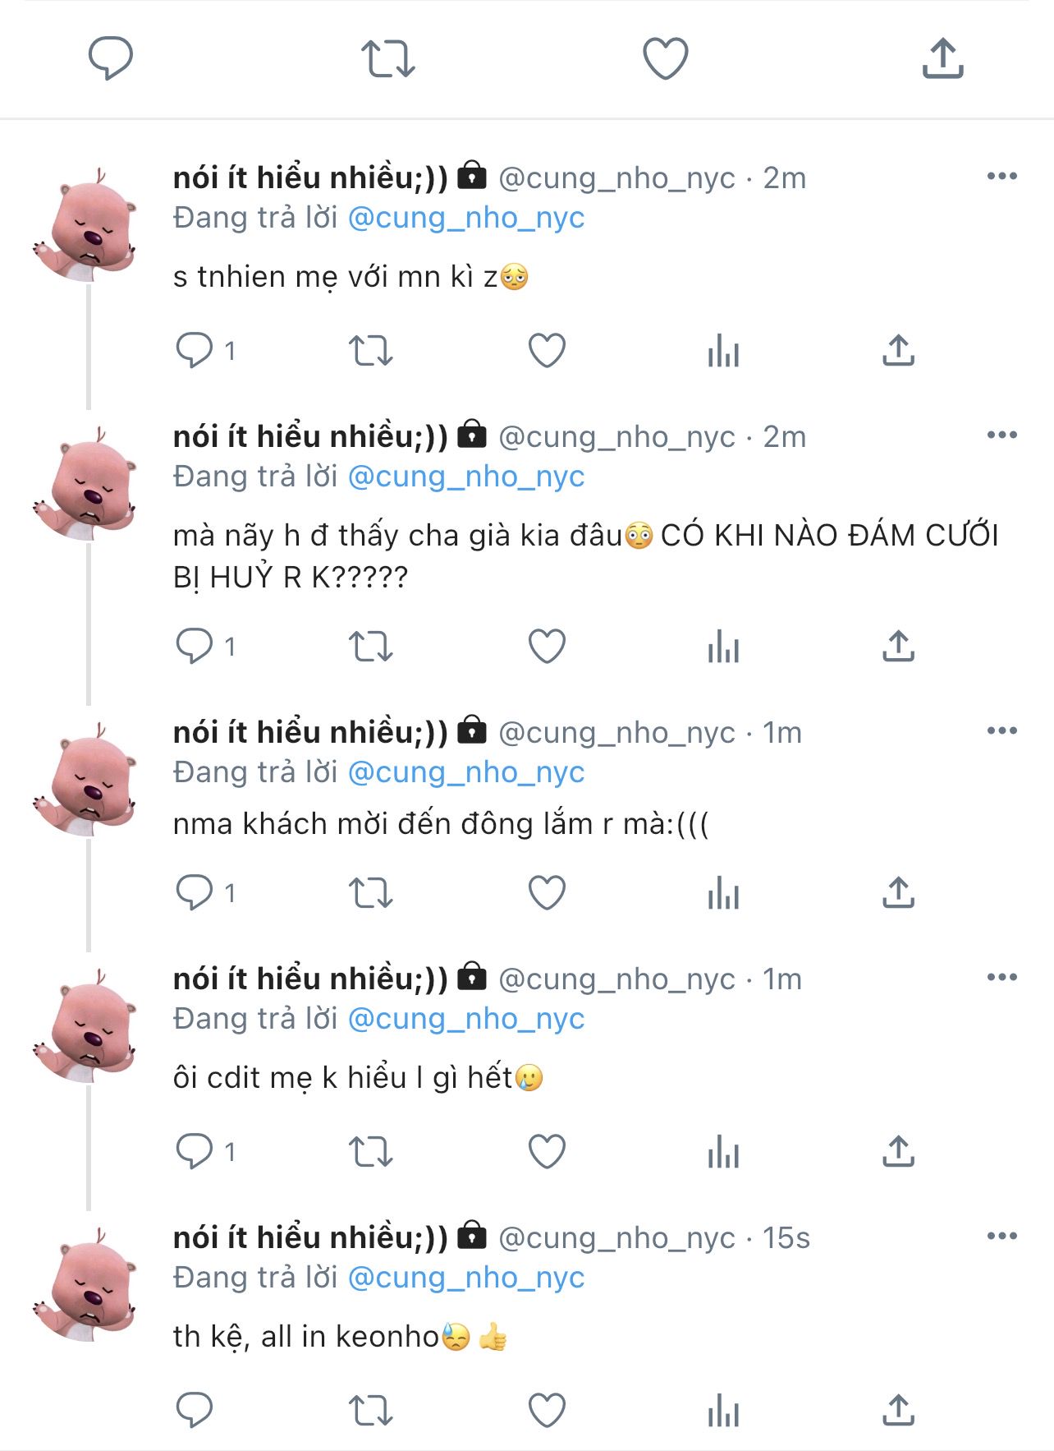View analytics of 'nma khách mời' tweet

tap(723, 892)
